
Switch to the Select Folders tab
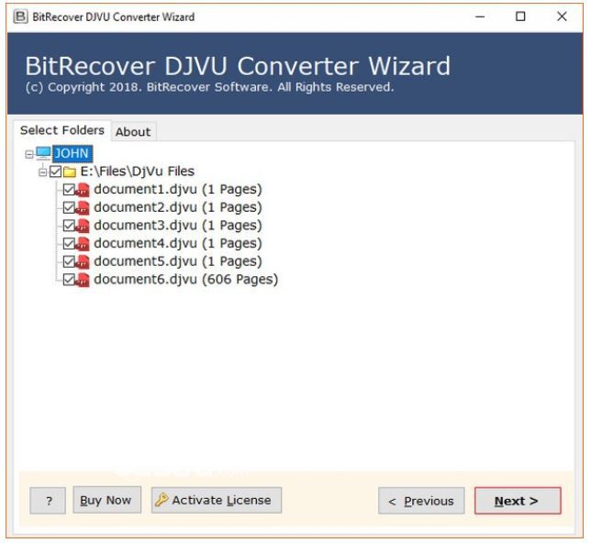point(61,130)
